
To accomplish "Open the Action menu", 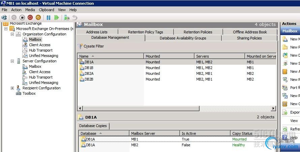I will click(16, 10).
